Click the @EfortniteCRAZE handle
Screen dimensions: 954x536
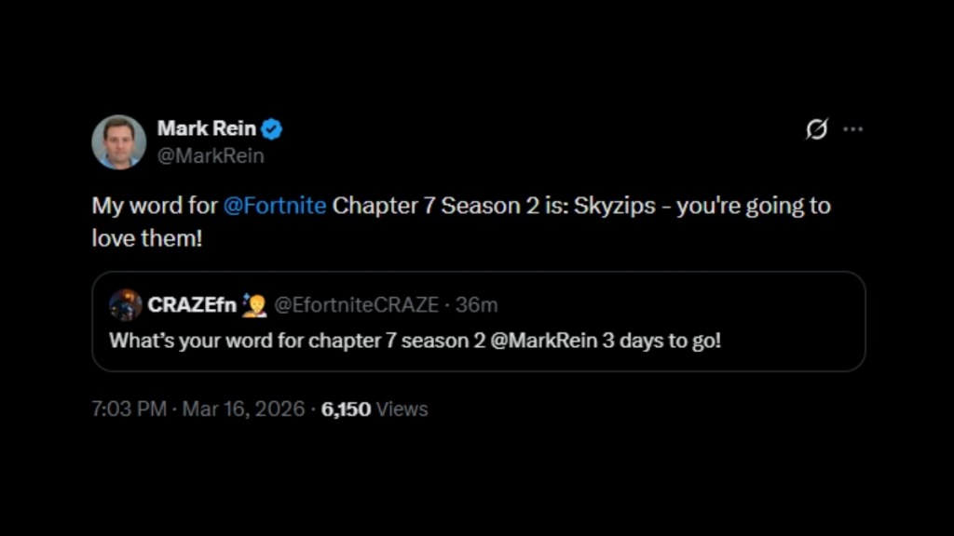(357, 303)
